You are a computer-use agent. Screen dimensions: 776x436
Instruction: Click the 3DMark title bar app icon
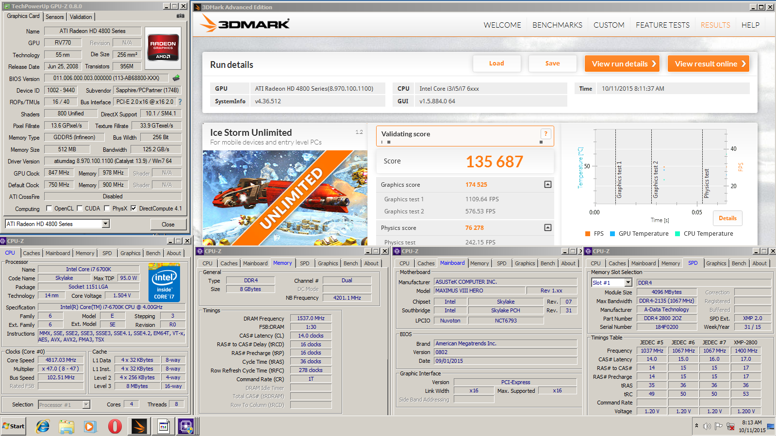click(x=197, y=7)
